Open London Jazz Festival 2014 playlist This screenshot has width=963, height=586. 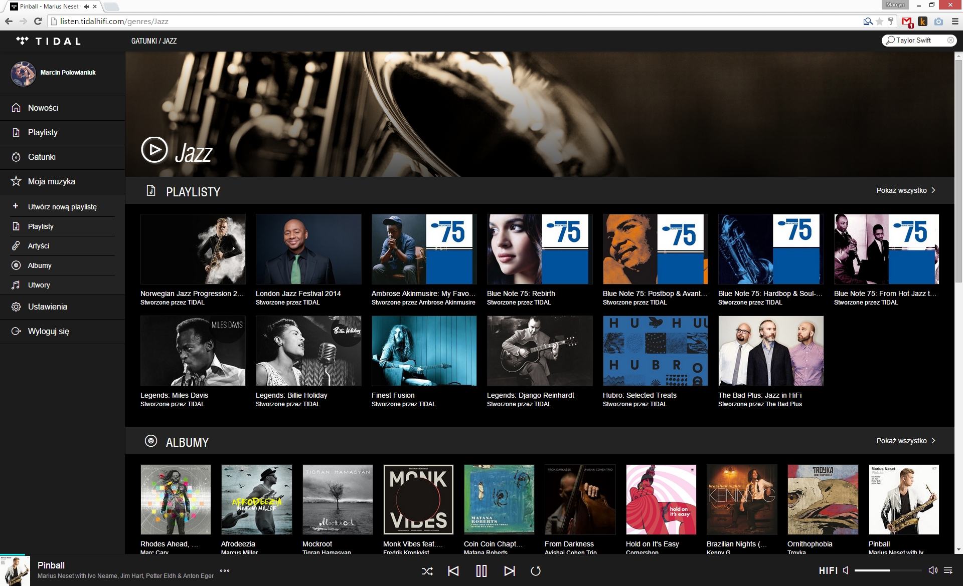tap(308, 249)
